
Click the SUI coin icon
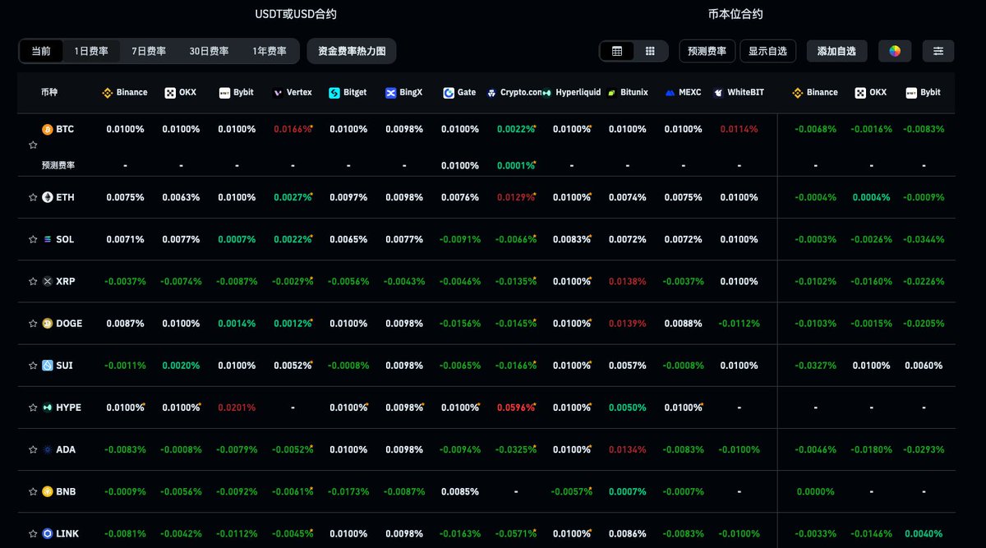tap(48, 365)
